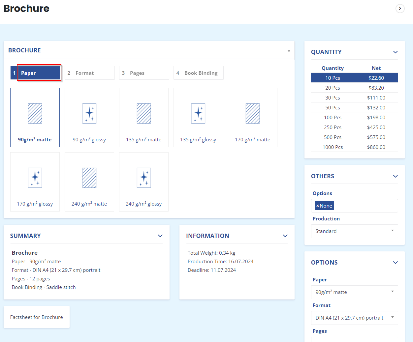Collapse the Summary panel
This screenshot has width=413, height=342.
click(160, 236)
